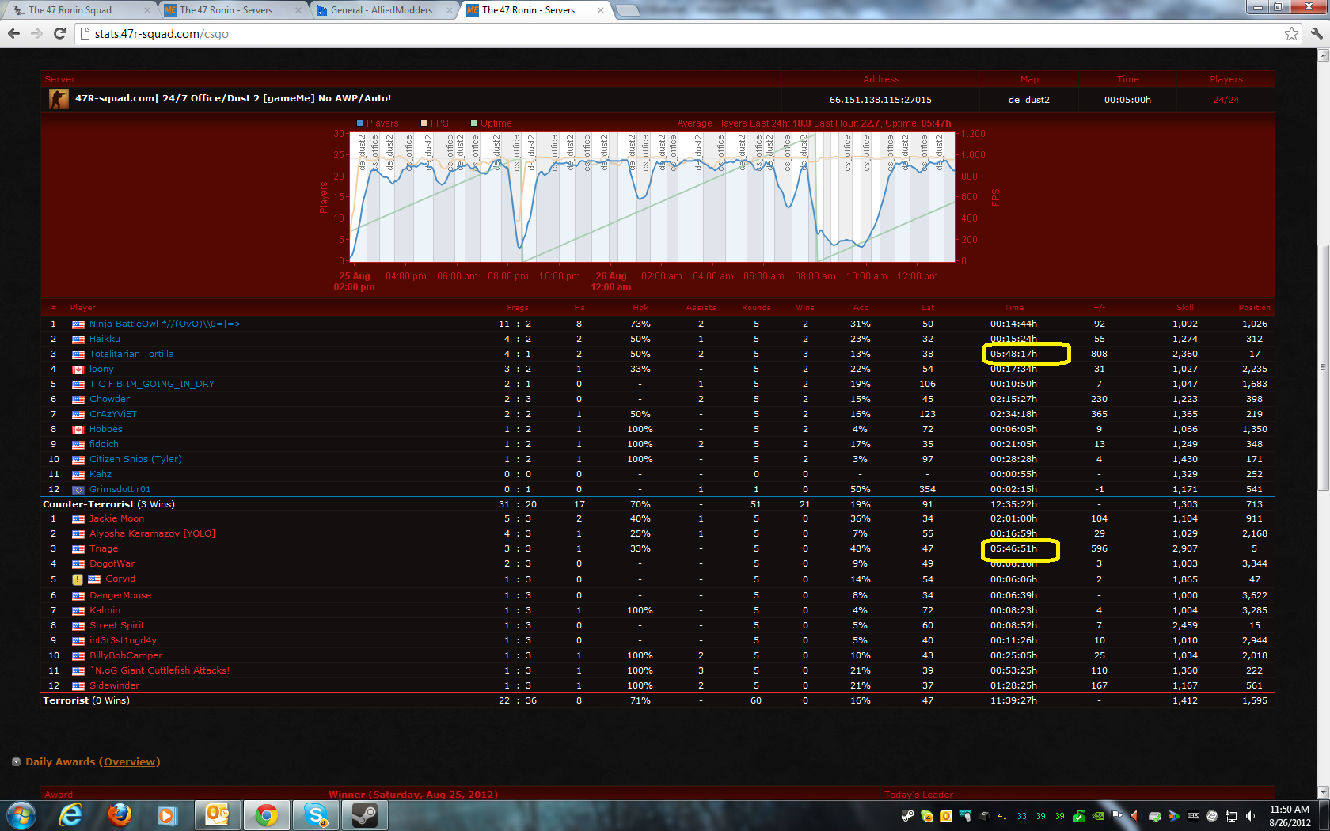The height and width of the screenshot is (831, 1330).
Task: Open Totalitarian Tortilla's player profile
Action: click(131, 354)
